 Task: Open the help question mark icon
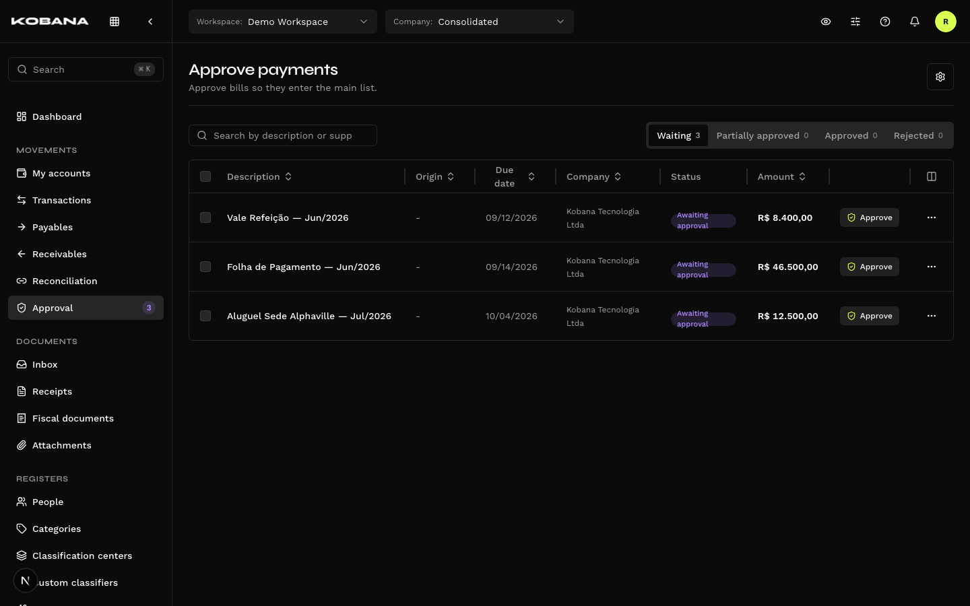click(885, 22)
